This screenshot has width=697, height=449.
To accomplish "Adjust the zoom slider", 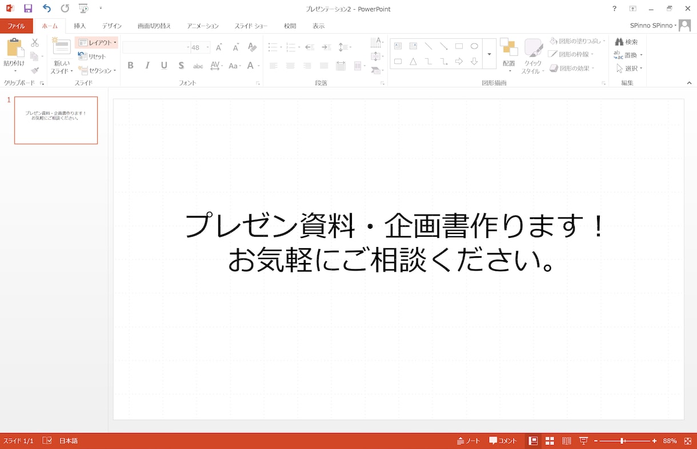I will [x=623, y=441].
